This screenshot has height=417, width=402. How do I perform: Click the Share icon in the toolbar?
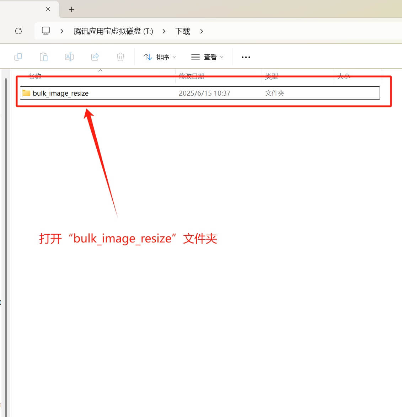[95, 57]
